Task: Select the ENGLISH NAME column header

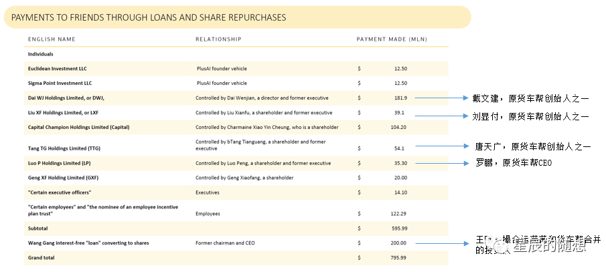Action: click(52, 39)
